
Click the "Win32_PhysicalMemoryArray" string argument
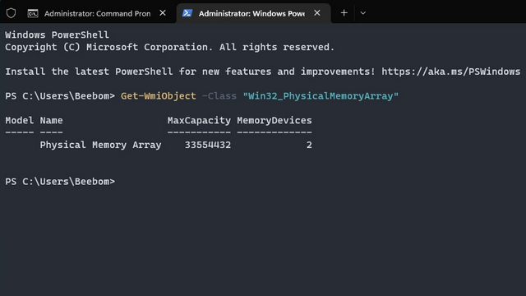point(321,96)
